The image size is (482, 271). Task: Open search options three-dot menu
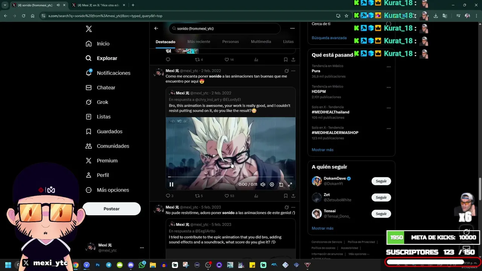point(292,28)
